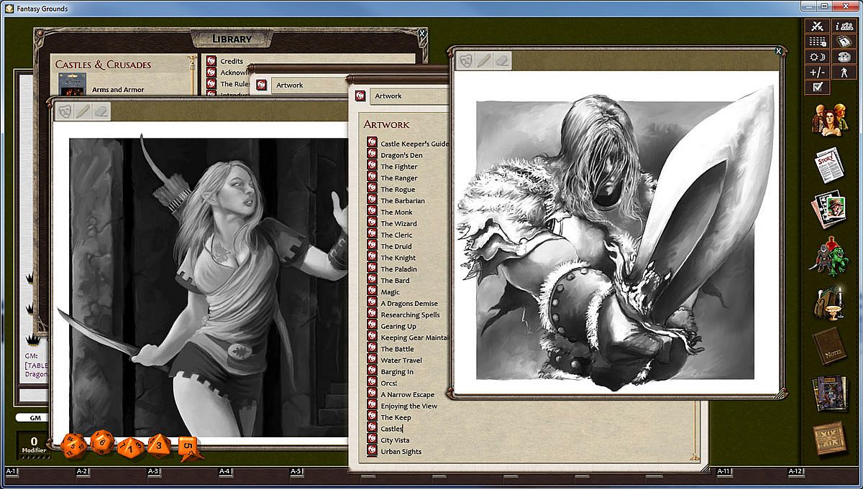Open the Water Travel artwork entry

point(401,360)
